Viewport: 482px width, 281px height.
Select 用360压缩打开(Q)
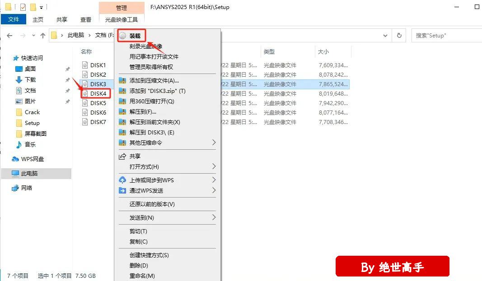click(x=151, y=101)
